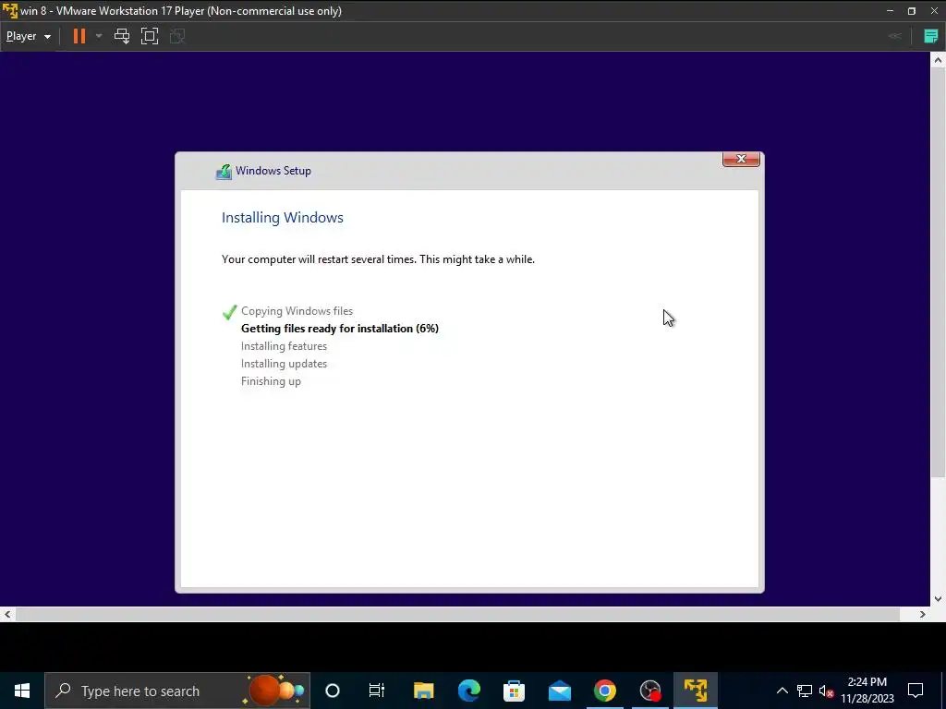Click the 'Installing features' step

[285, 346]
